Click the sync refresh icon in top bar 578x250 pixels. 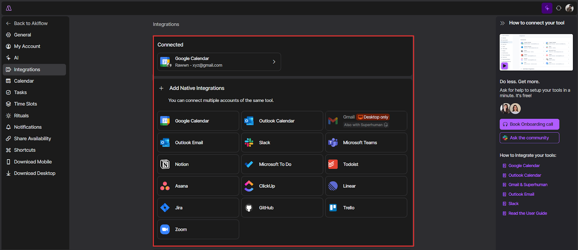[x=558, y=8]
